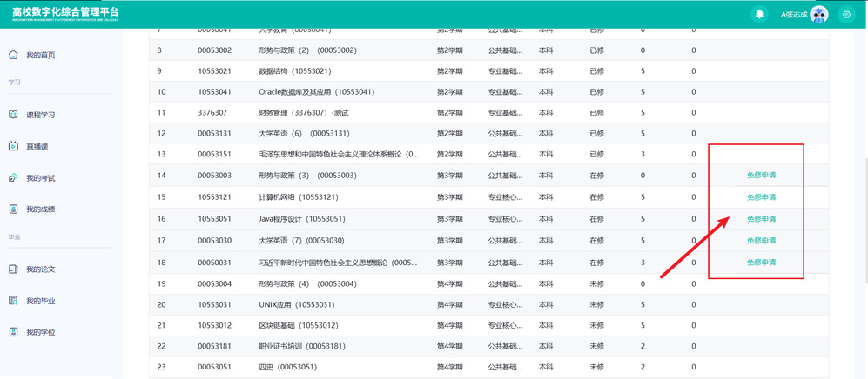Image resolution: width=868 pixels, height=379 pixels.
Task: Click 免修申请 for 大学英语（7）
Action: 761,240
